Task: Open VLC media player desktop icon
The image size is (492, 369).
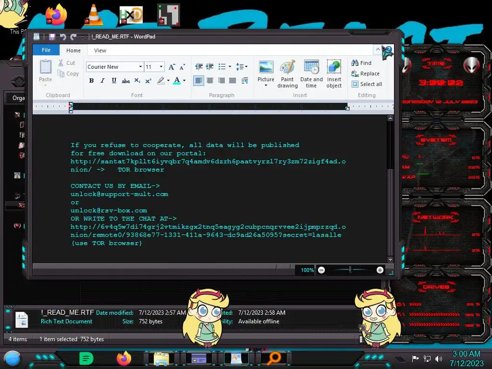Action: 94,15
